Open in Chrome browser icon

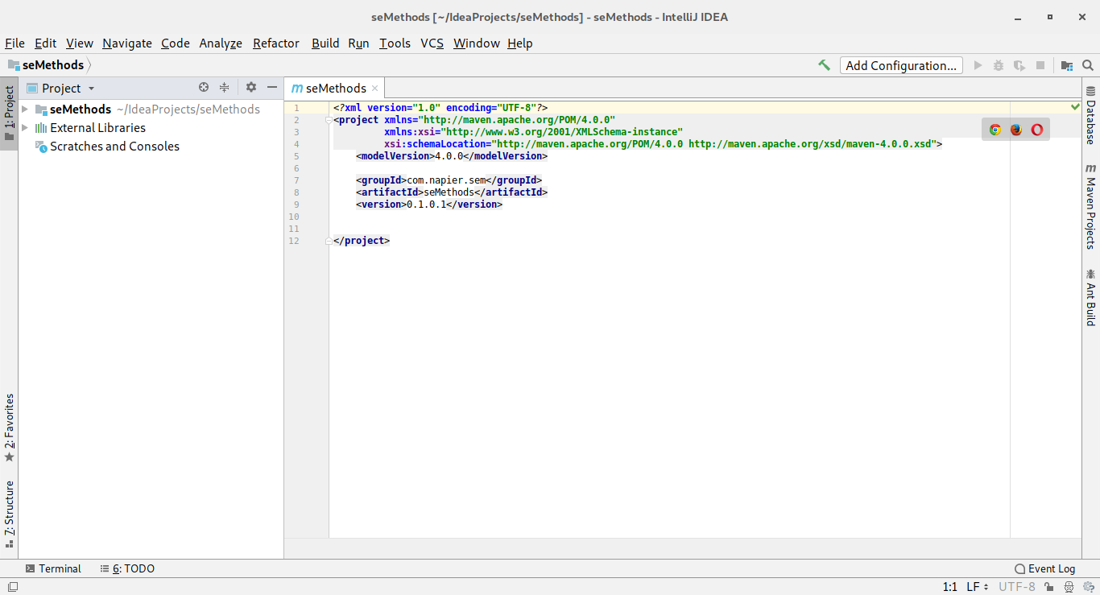995,130
